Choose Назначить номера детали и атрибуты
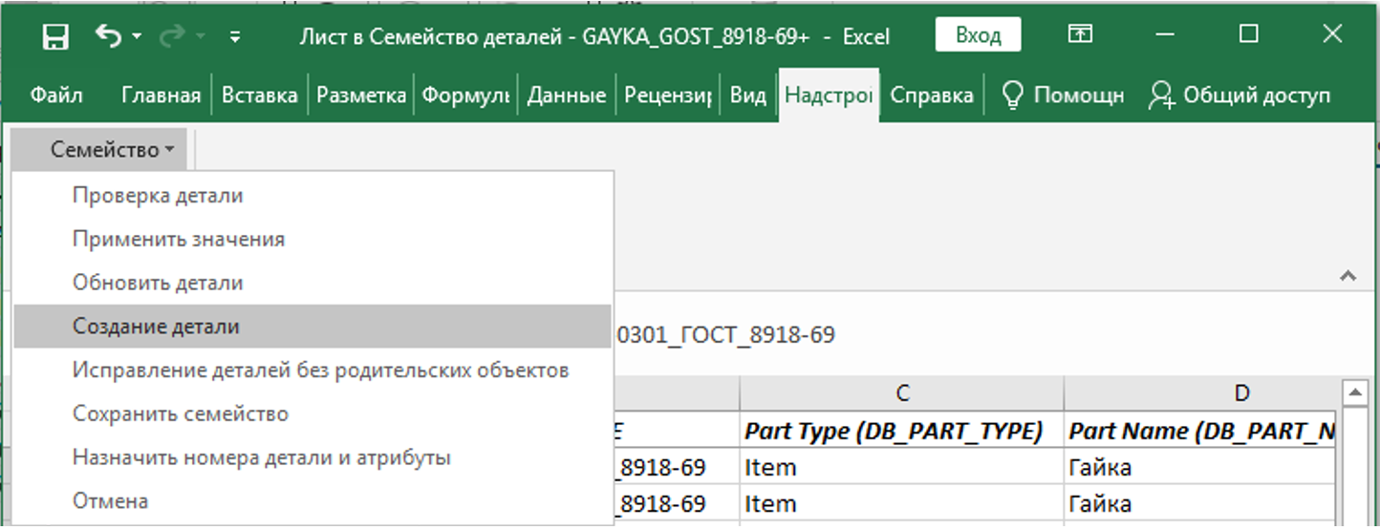The width and height of the screenshot is (1380, 530). click(x=313, y=457)
